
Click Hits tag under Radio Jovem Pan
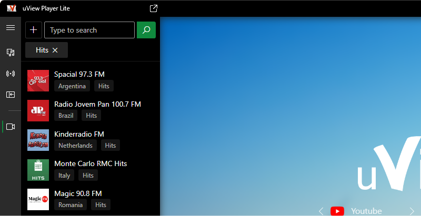(x=91, y=116)
